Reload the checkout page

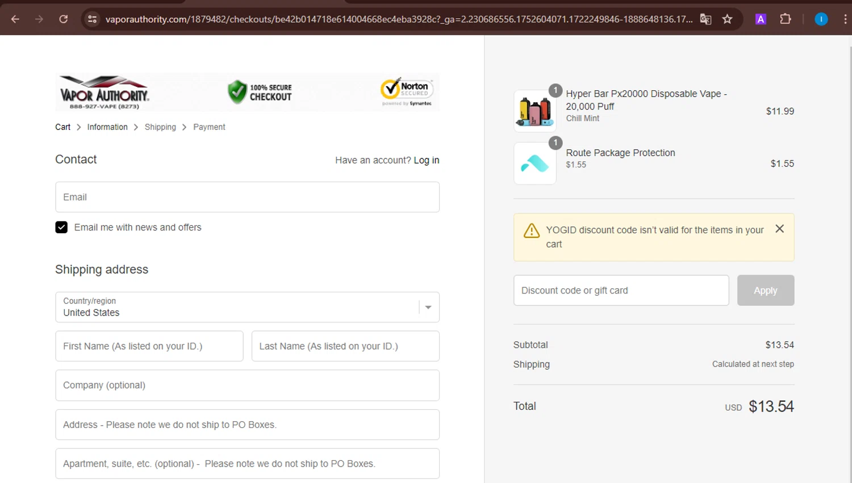[64, 19]
